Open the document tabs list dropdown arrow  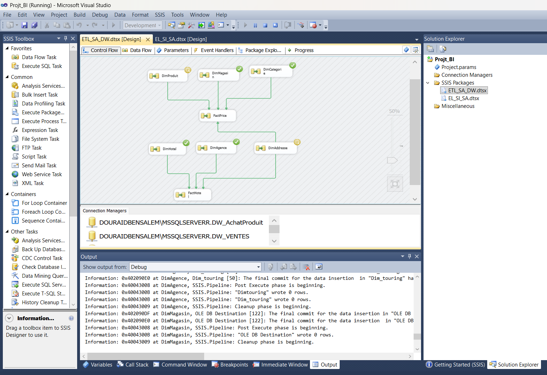(417, 40)
